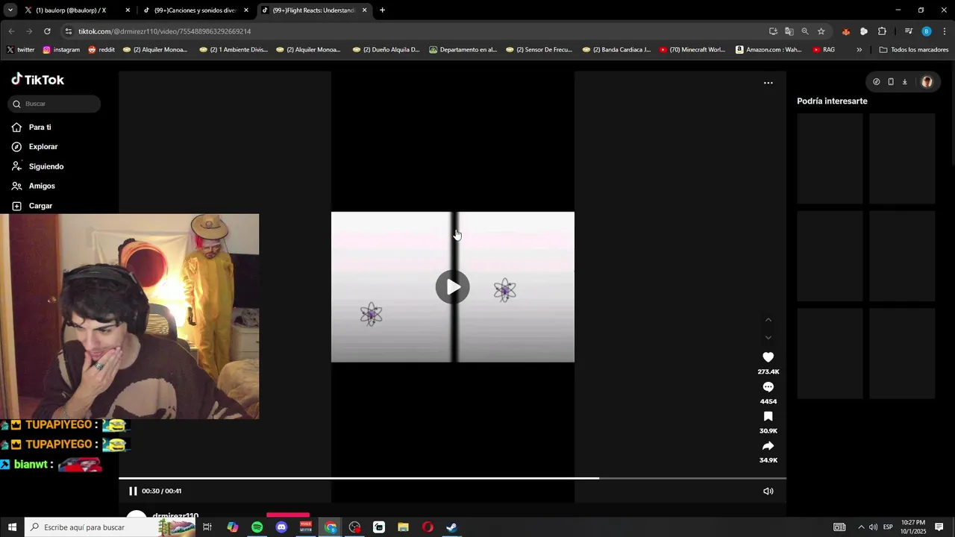Open Steam from the taskbar
The height and width of the screenshot is (537, 955).
pos(451,527)
